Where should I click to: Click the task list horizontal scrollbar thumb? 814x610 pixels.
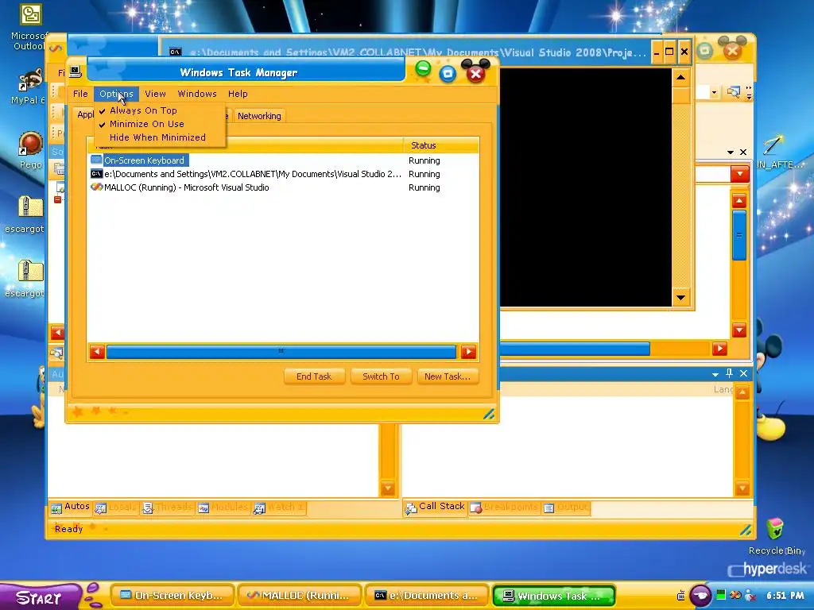(x=281, y=352)
